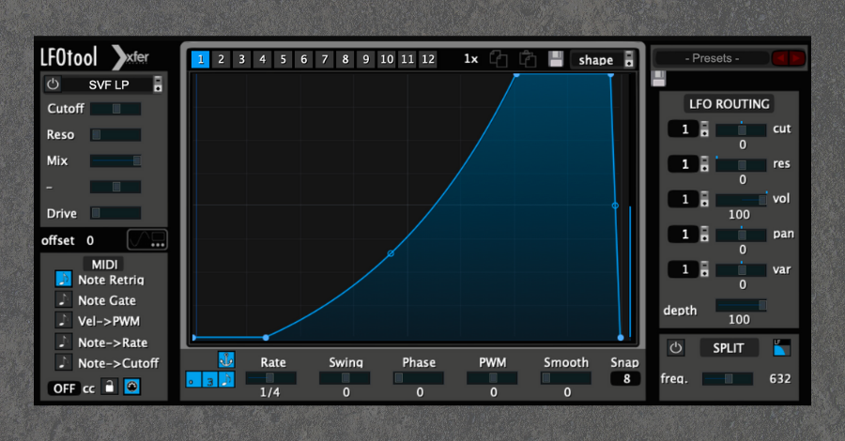Open the scope display icon next to offset
This screenshot has height=441, width=845.
tap(147, 239)
